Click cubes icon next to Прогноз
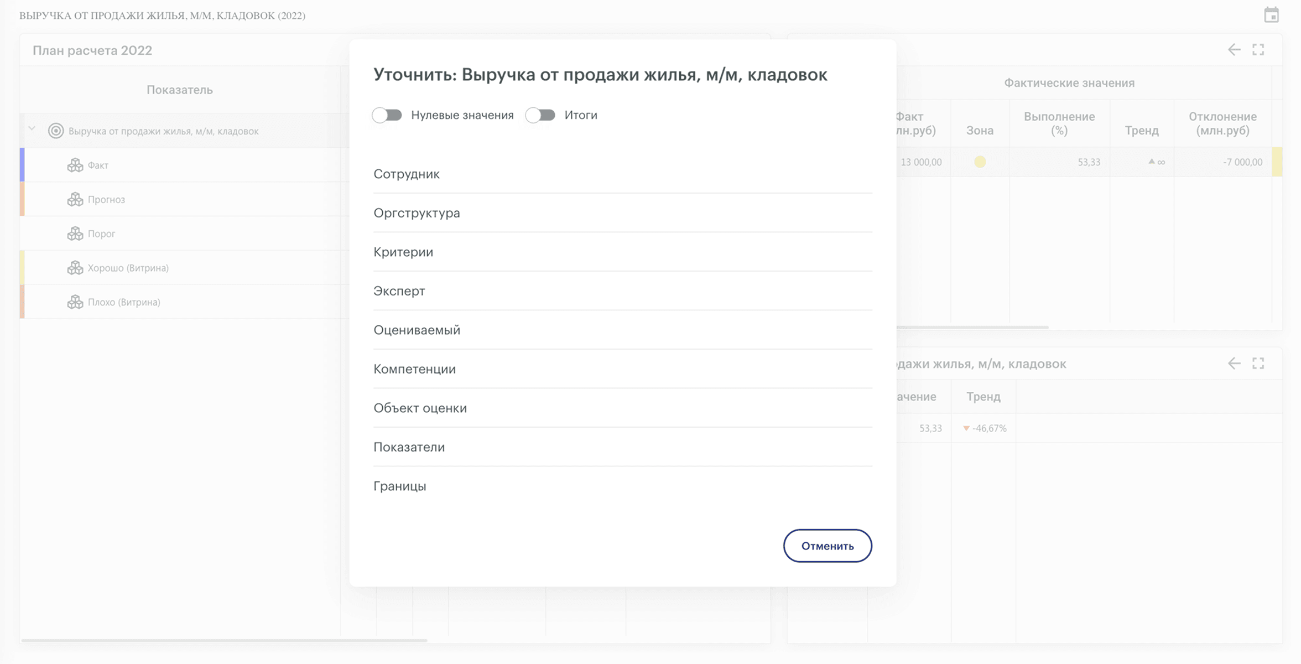This screenshot has width=1301, height=664. click(x=75, y=199)
